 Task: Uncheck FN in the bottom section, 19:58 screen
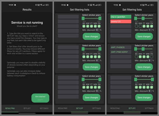coord(99,87)
